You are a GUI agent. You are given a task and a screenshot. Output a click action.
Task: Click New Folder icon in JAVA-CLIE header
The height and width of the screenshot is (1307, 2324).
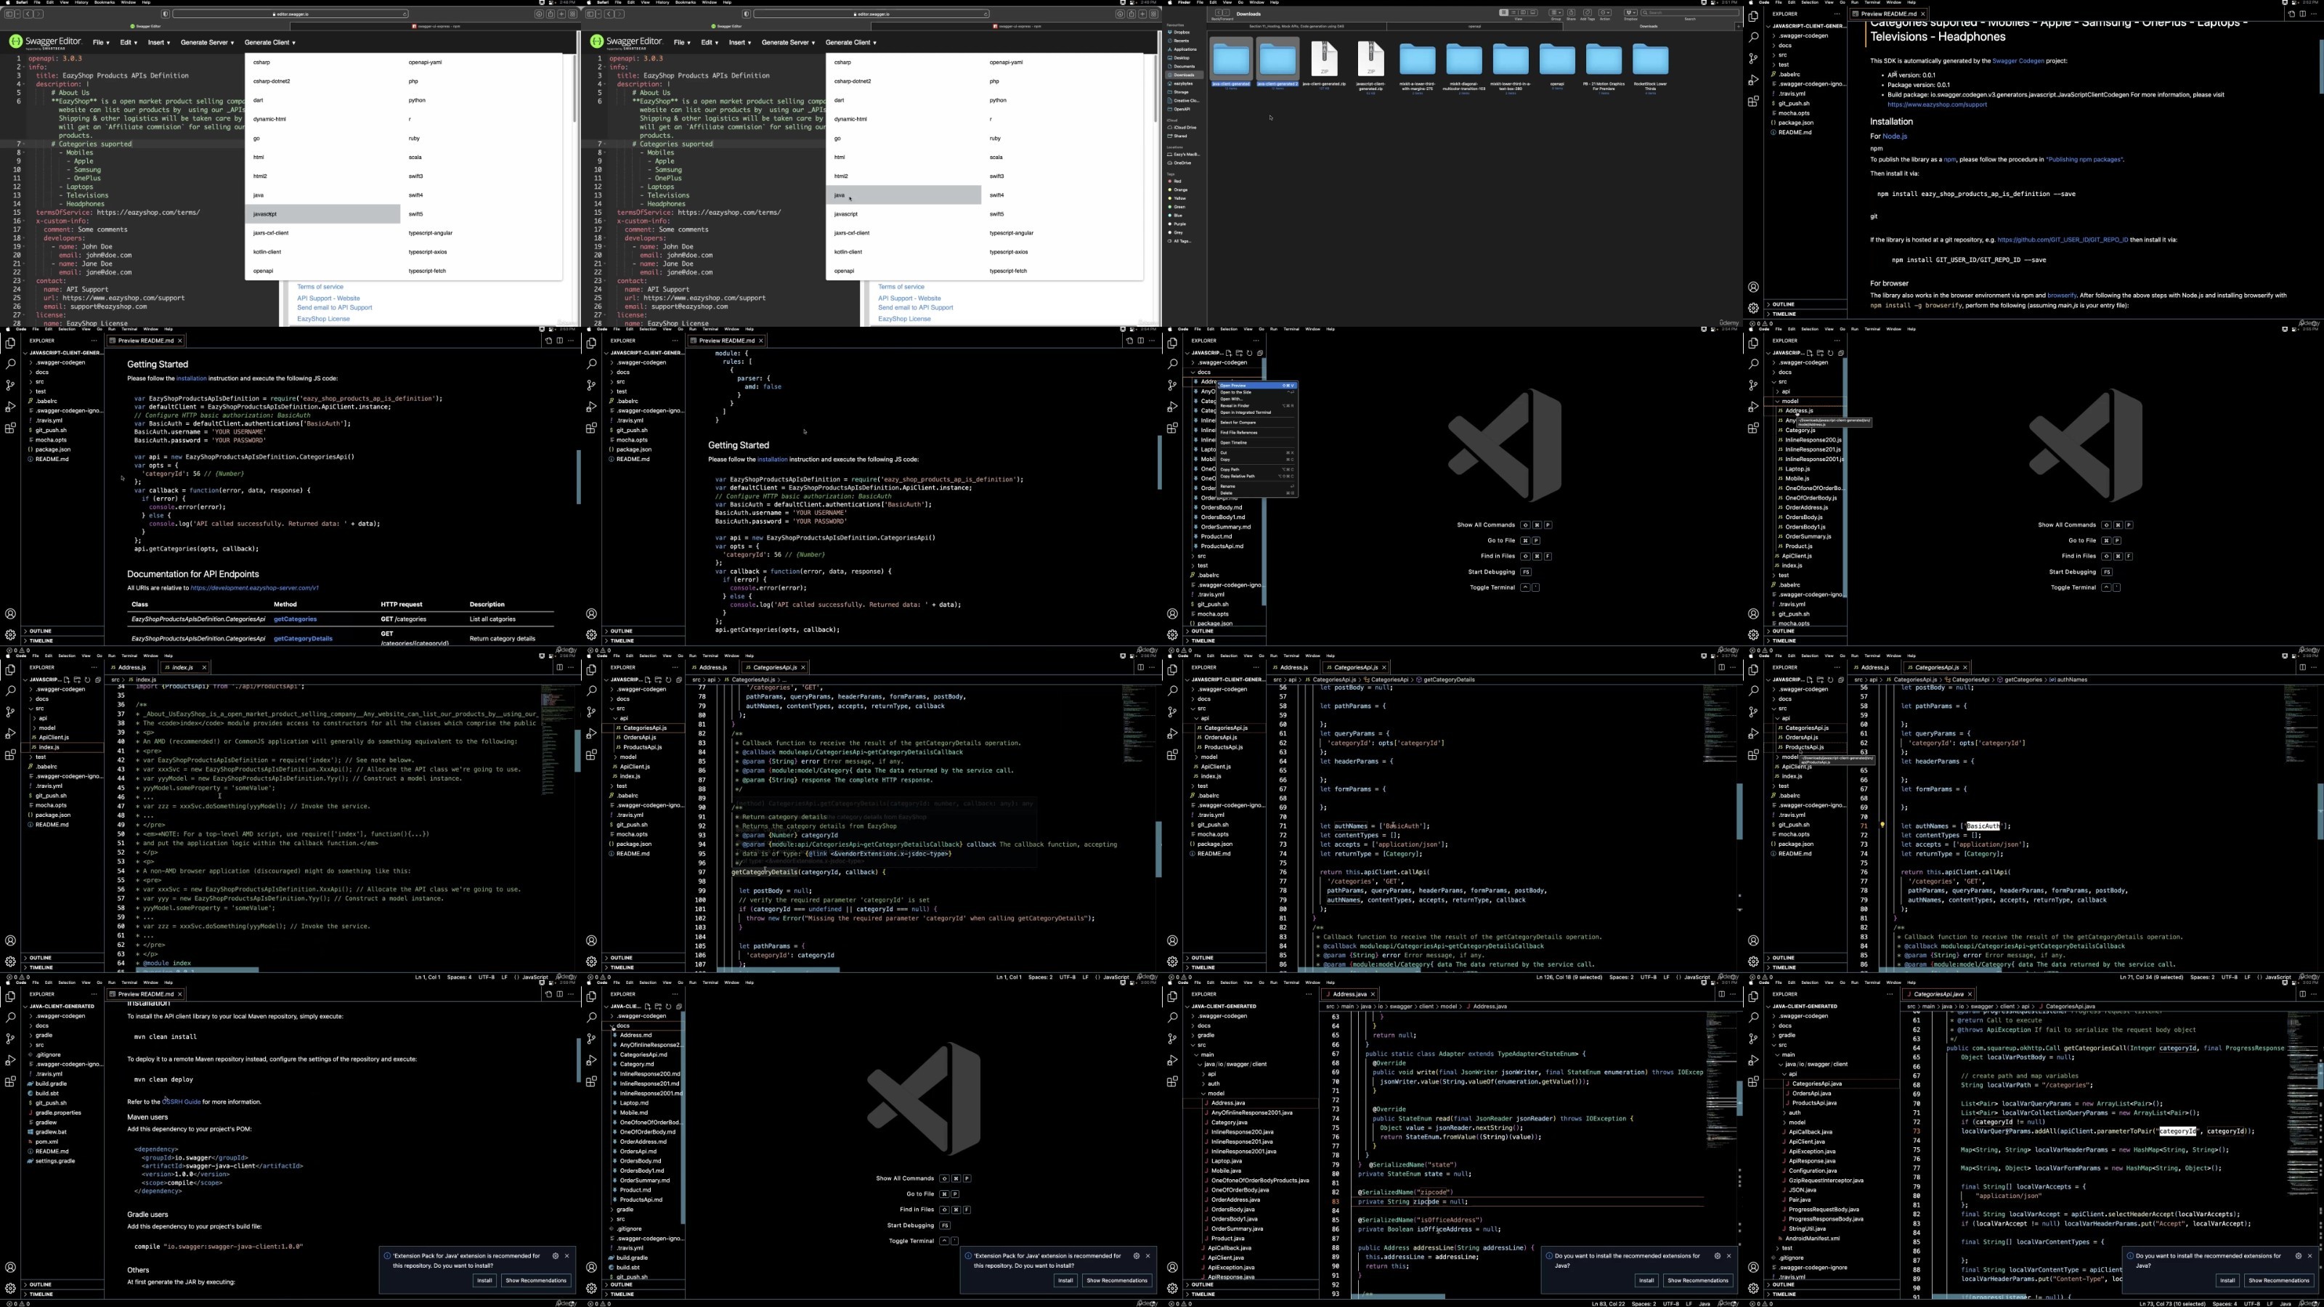click(x=659, y=1006)
